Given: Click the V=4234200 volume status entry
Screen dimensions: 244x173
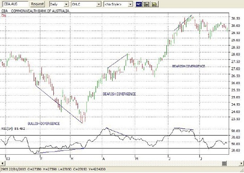Looking at the screenshot, I should [x=96, y=169].
